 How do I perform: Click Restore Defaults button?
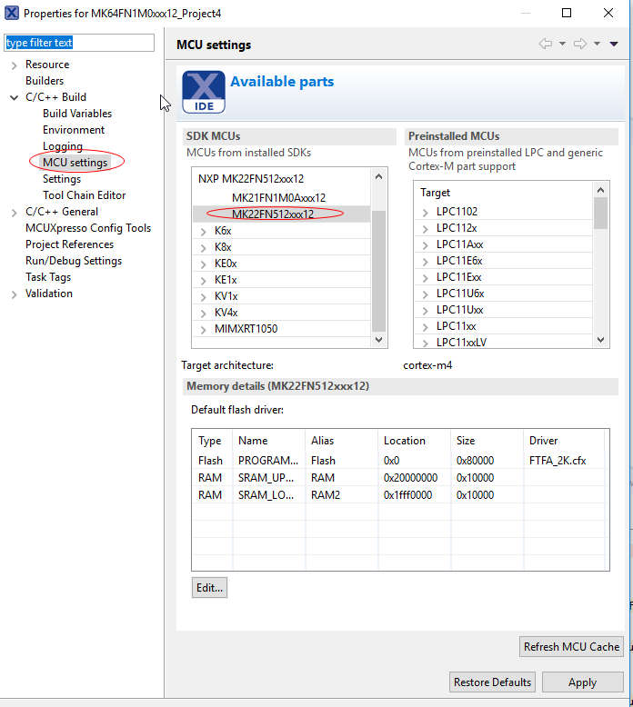[492, 682]
